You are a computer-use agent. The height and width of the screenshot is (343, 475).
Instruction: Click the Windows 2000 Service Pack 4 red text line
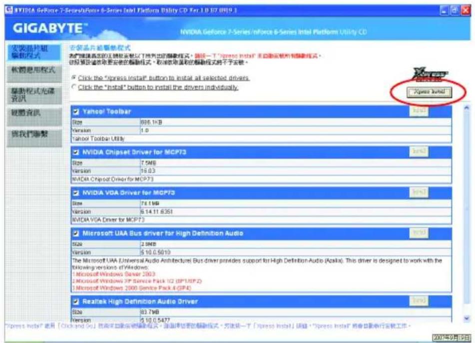131,288
